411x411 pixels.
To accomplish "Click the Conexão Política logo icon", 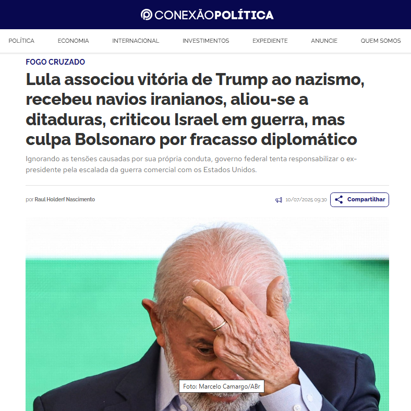I will [x=146, y=15].
